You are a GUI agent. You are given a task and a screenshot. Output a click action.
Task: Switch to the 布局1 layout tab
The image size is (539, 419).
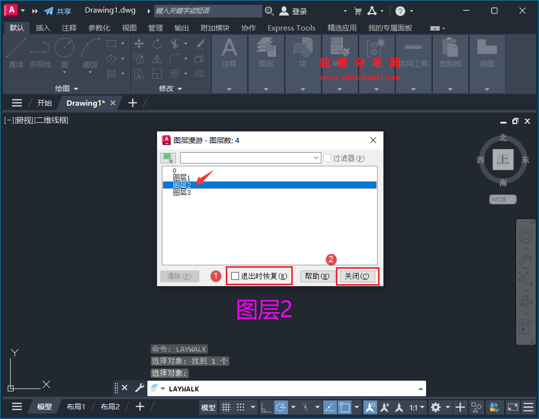76,406
